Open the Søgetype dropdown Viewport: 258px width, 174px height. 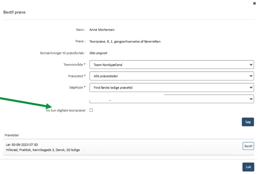(171, 88)
